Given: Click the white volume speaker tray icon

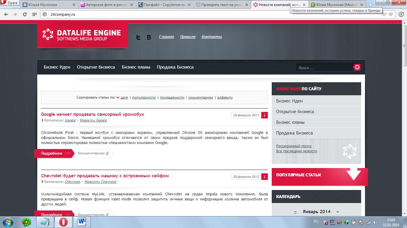Looking at the screenshot, I should click(x=376, y=222).
